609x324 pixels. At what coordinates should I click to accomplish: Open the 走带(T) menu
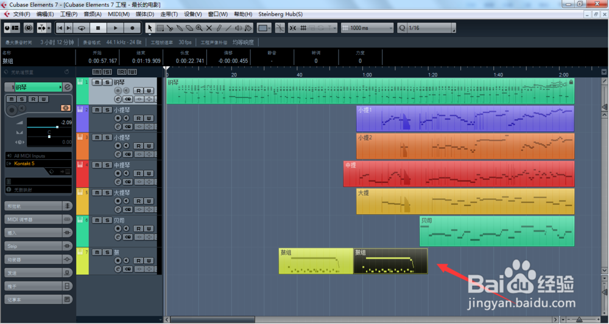coord(169,14)
